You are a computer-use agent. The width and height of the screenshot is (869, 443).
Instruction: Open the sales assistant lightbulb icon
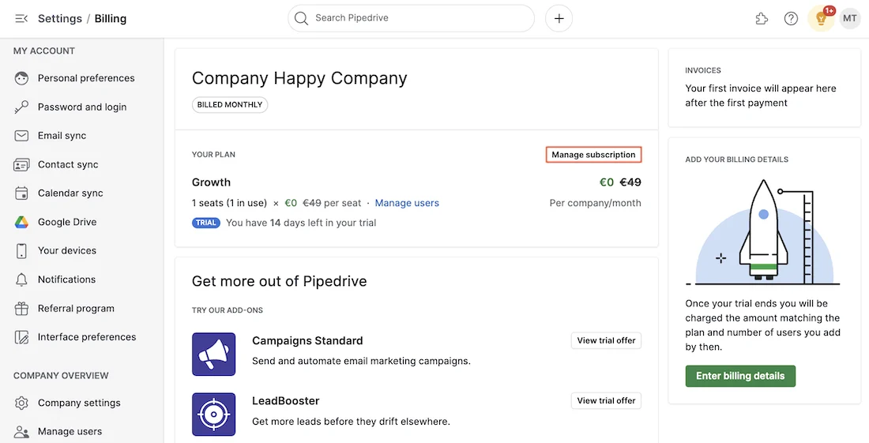[x=821, y=18]
